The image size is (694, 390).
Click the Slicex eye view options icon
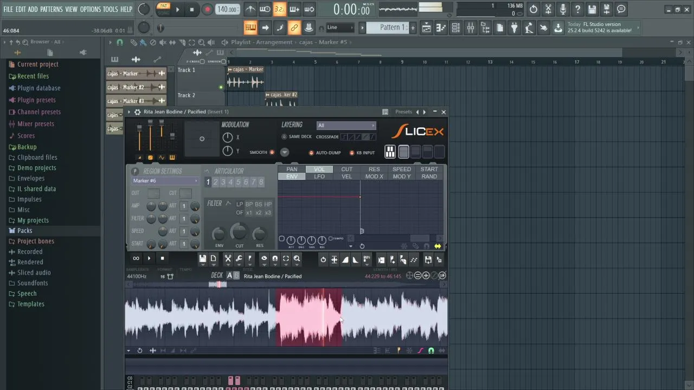coord(264,259)
